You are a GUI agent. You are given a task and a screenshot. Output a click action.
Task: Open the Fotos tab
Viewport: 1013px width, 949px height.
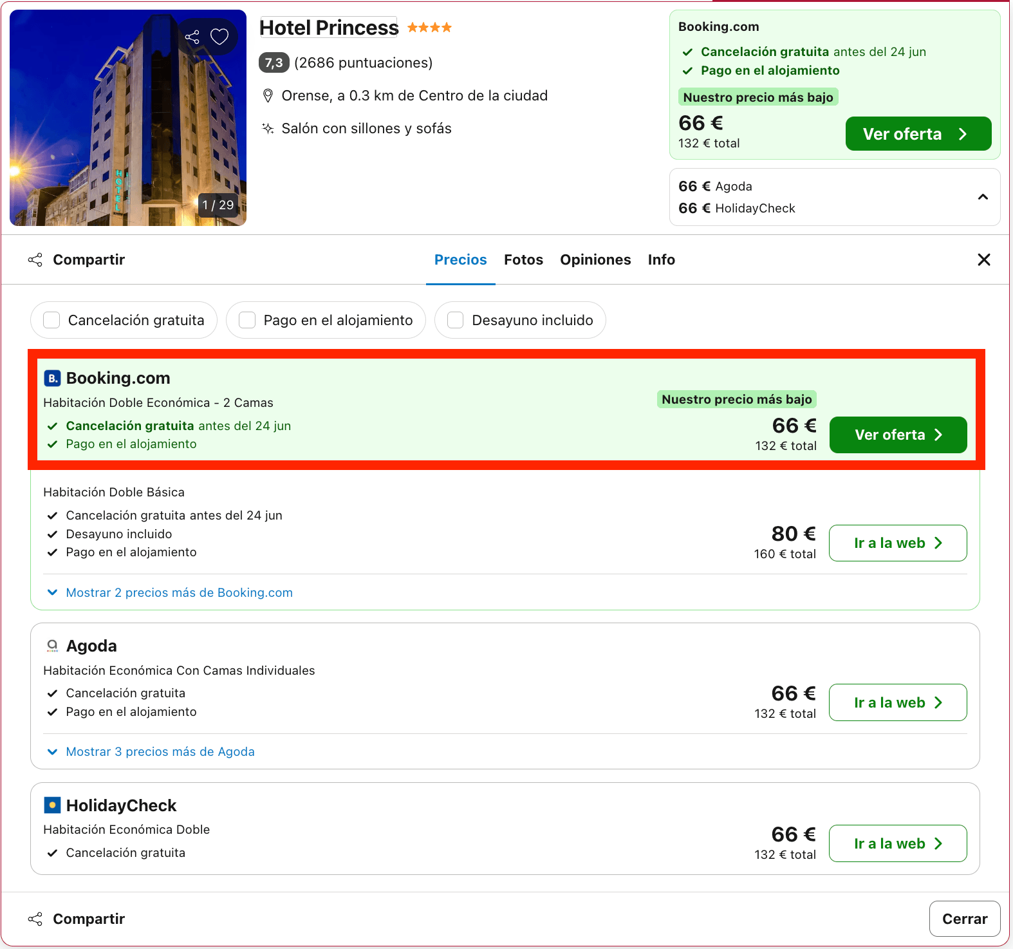(523, 259)
